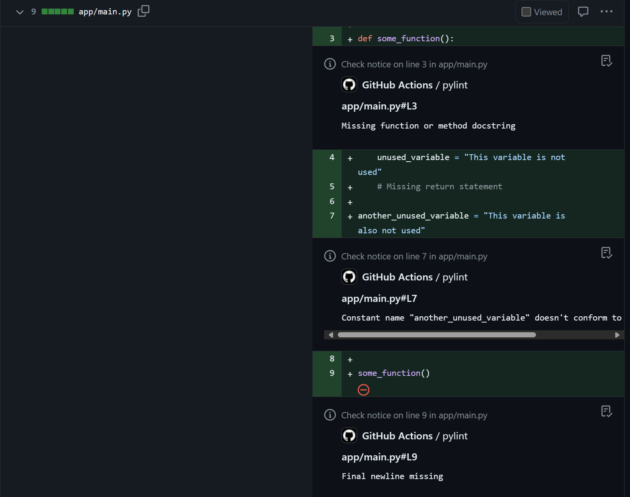Select diff line number 9
The width and height of the screenshot is (630, 497).
332,373
